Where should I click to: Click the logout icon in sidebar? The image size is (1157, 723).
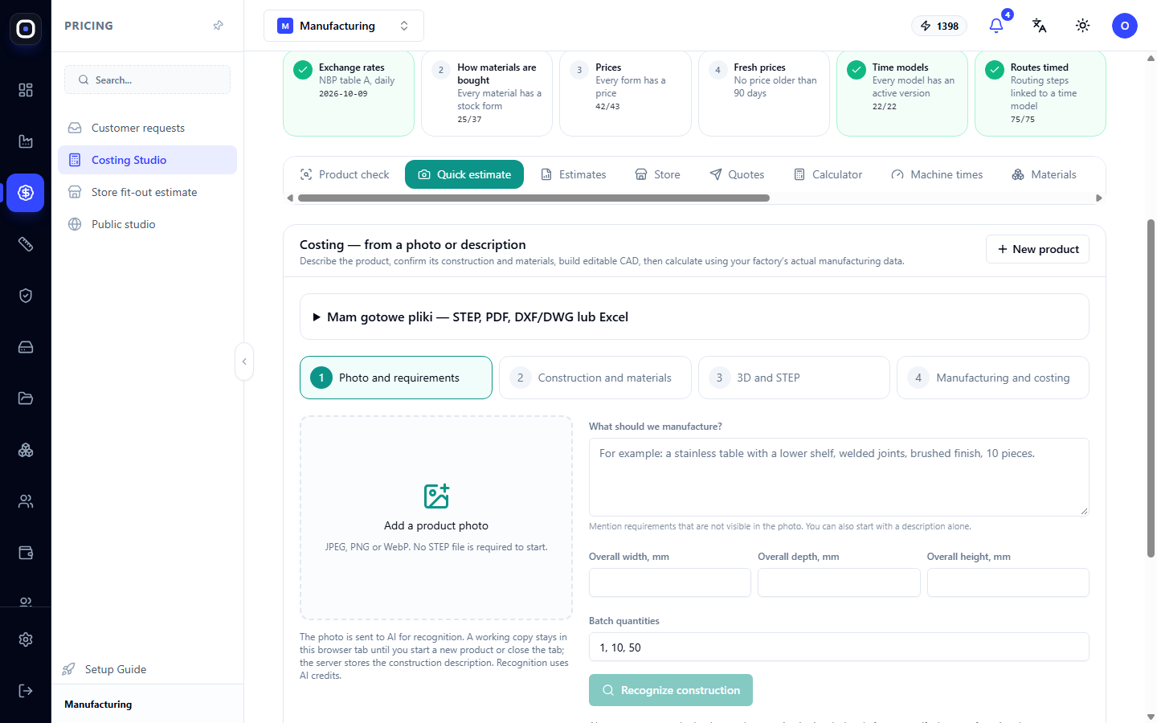click(x=26, y=691)
